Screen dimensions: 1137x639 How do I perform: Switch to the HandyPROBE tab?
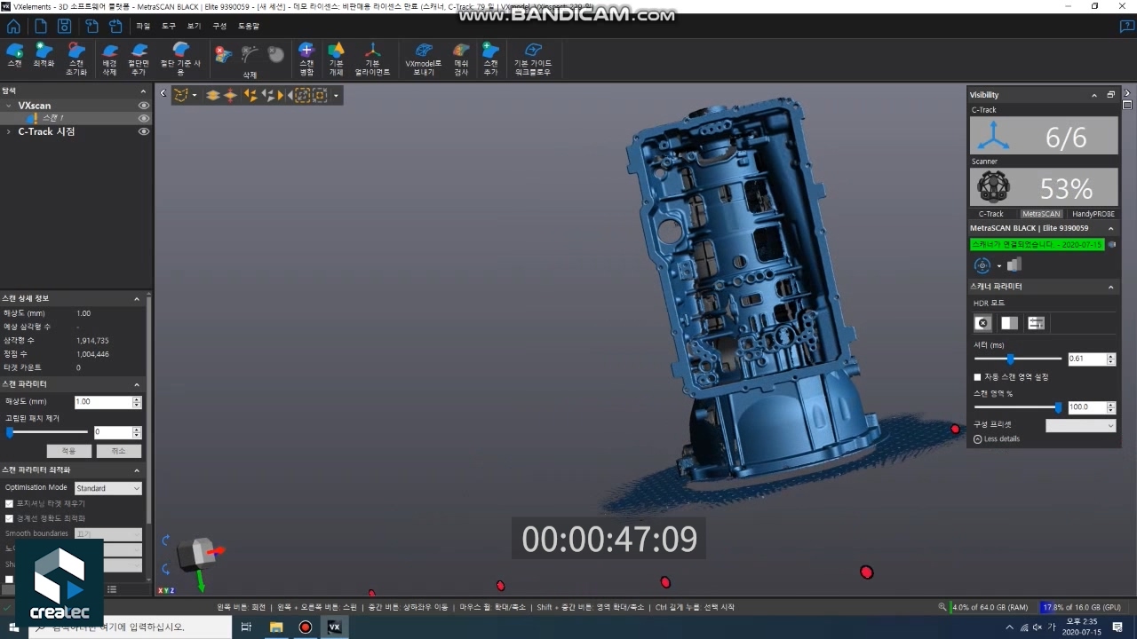(x=1093, y=214)
